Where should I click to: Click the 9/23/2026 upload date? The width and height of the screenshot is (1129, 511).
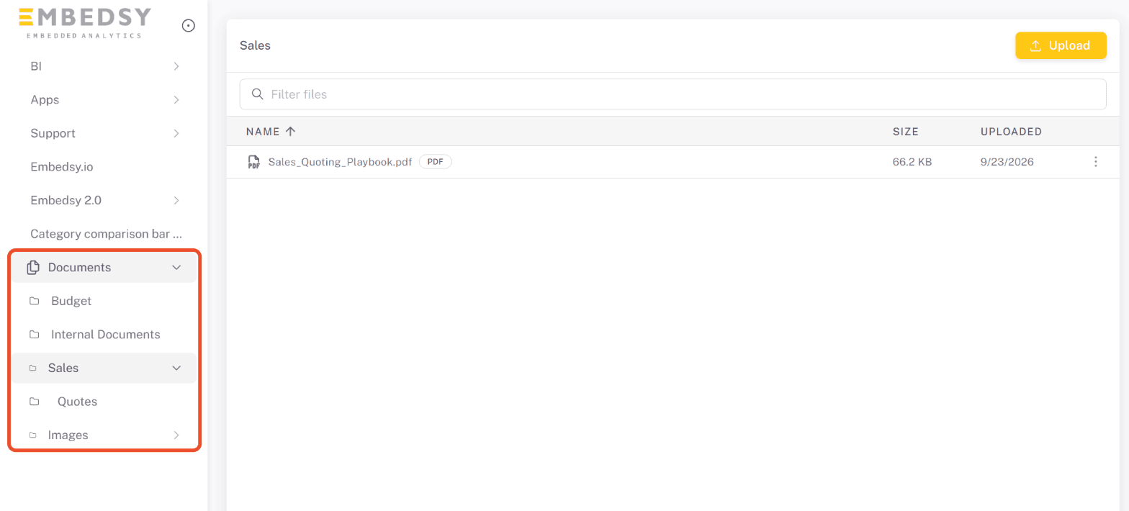1007,162
